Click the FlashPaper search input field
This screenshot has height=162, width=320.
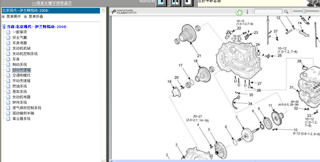click(x=268, y=12)
